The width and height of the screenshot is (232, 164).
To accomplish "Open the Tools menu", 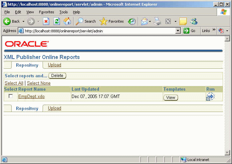I will pos(64,12).
